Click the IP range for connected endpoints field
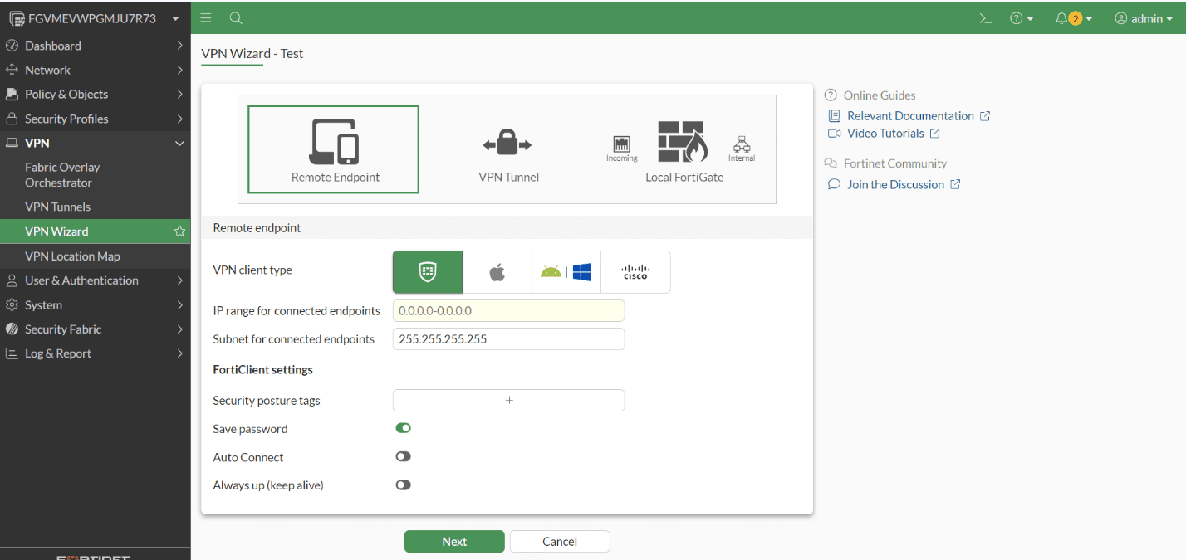1186x560 pixels. pyautogui.click(x=508, y=311)
